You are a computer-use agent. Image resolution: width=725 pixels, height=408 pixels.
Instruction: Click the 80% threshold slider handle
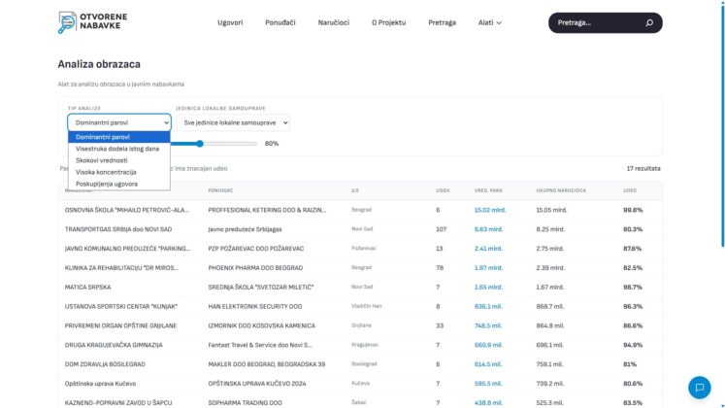[x=200, y=144]
